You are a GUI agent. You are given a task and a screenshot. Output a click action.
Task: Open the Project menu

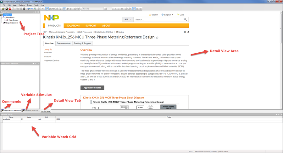pos(30,5)
